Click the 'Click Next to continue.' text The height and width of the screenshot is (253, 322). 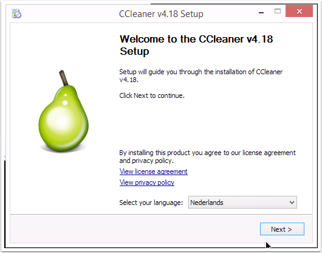(152, 95)
